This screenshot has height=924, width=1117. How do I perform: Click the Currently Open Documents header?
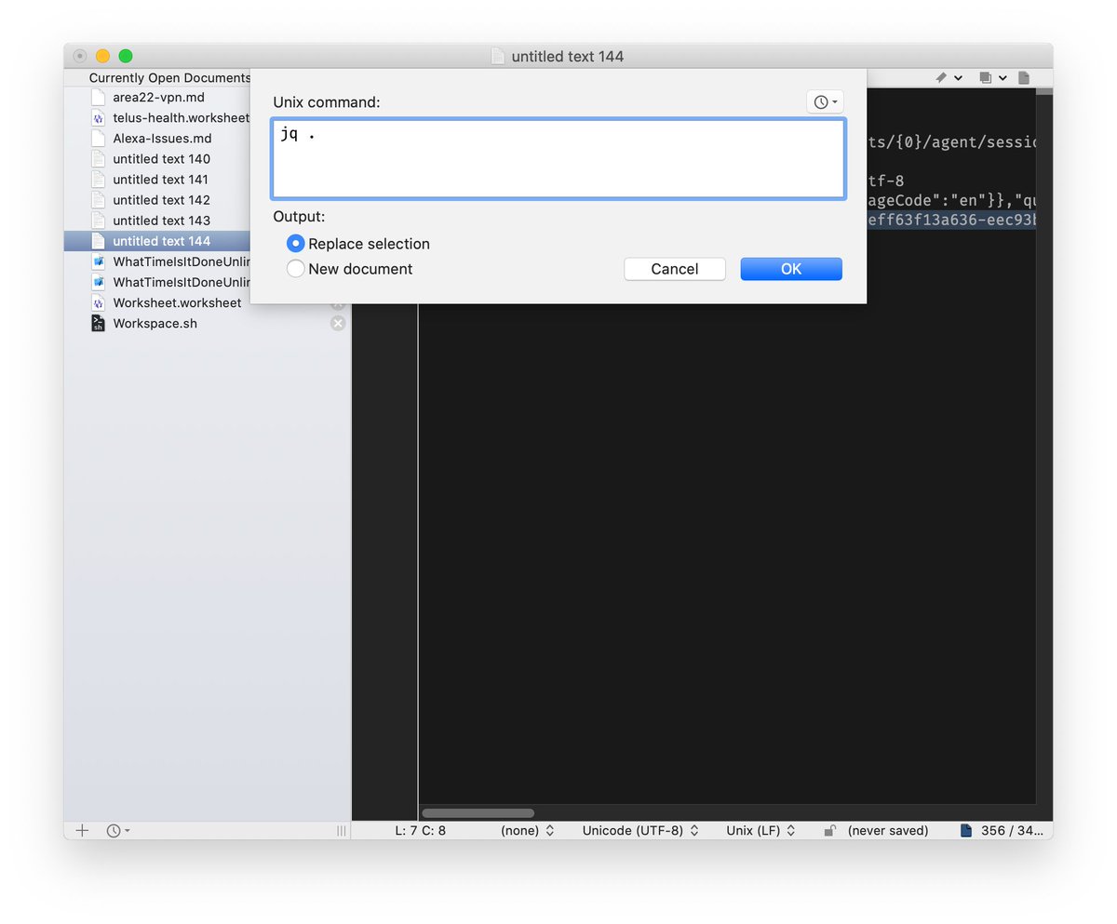170,78
